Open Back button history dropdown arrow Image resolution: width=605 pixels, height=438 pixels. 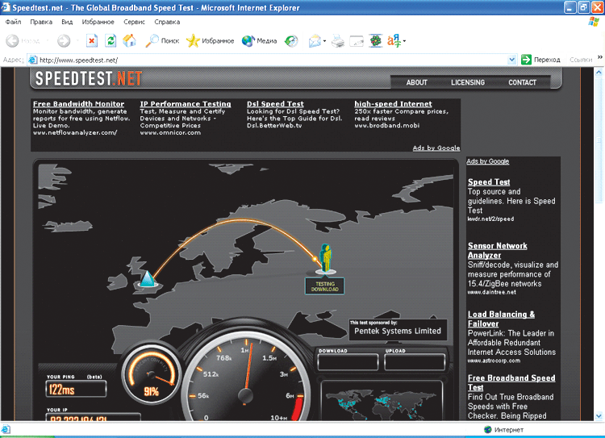pos(48,40)
